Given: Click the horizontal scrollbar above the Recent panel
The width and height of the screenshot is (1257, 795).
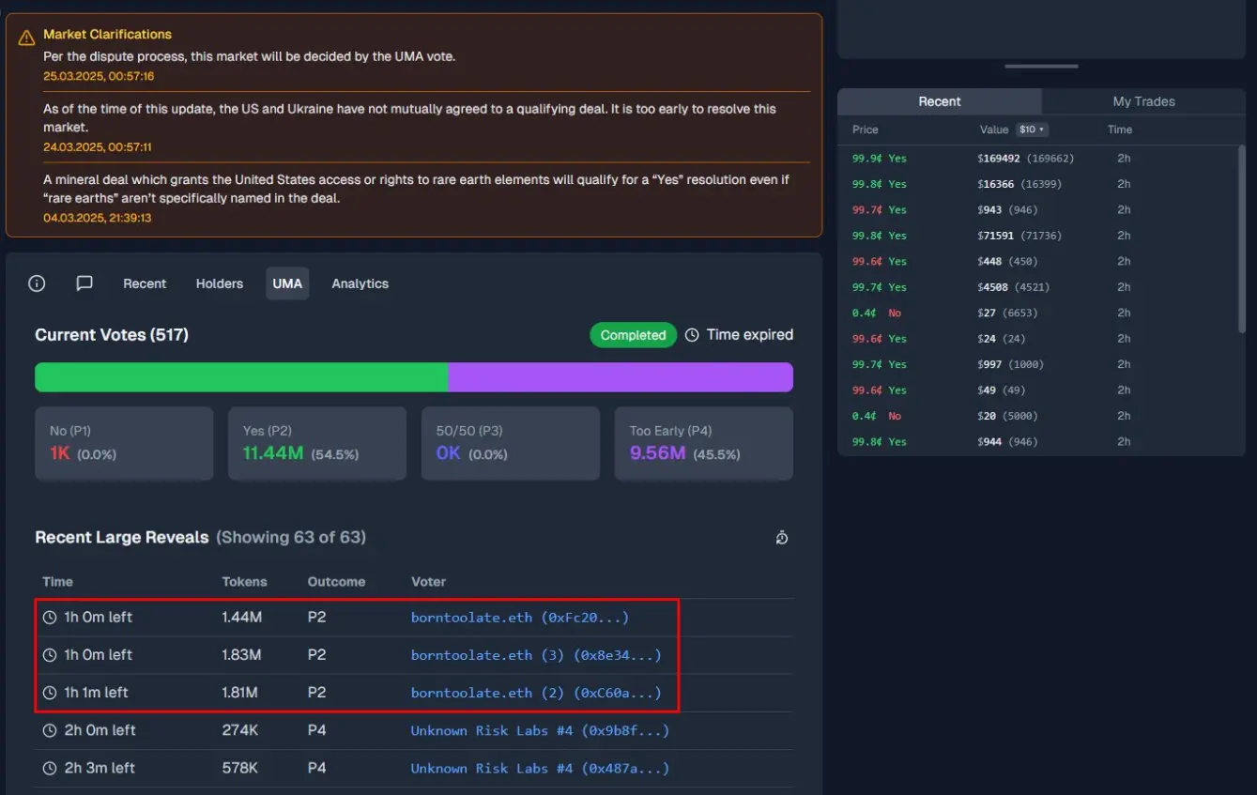Looking at the screenshot, I should pos(1040,64).
